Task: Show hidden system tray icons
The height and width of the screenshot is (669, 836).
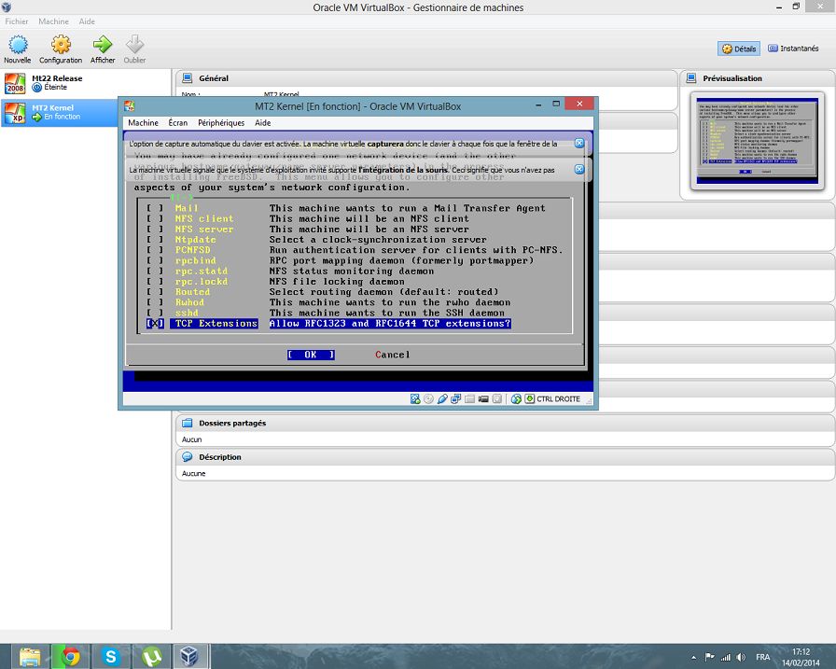Action: click(693, 657)
